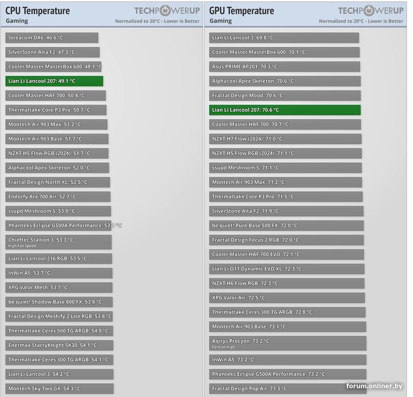Click the 'ssupd Meshroom S: 53.0 °C' bar
The width and height of the screenshot is (413, 397).
pos(58,211)
